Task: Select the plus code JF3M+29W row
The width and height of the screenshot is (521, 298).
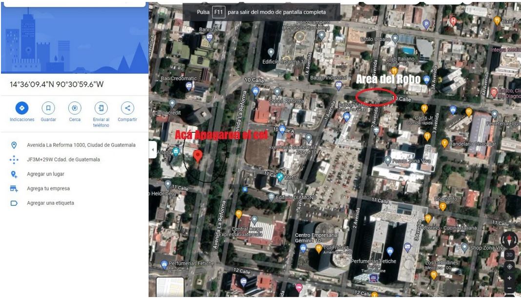Action: (x=75, y=159)
